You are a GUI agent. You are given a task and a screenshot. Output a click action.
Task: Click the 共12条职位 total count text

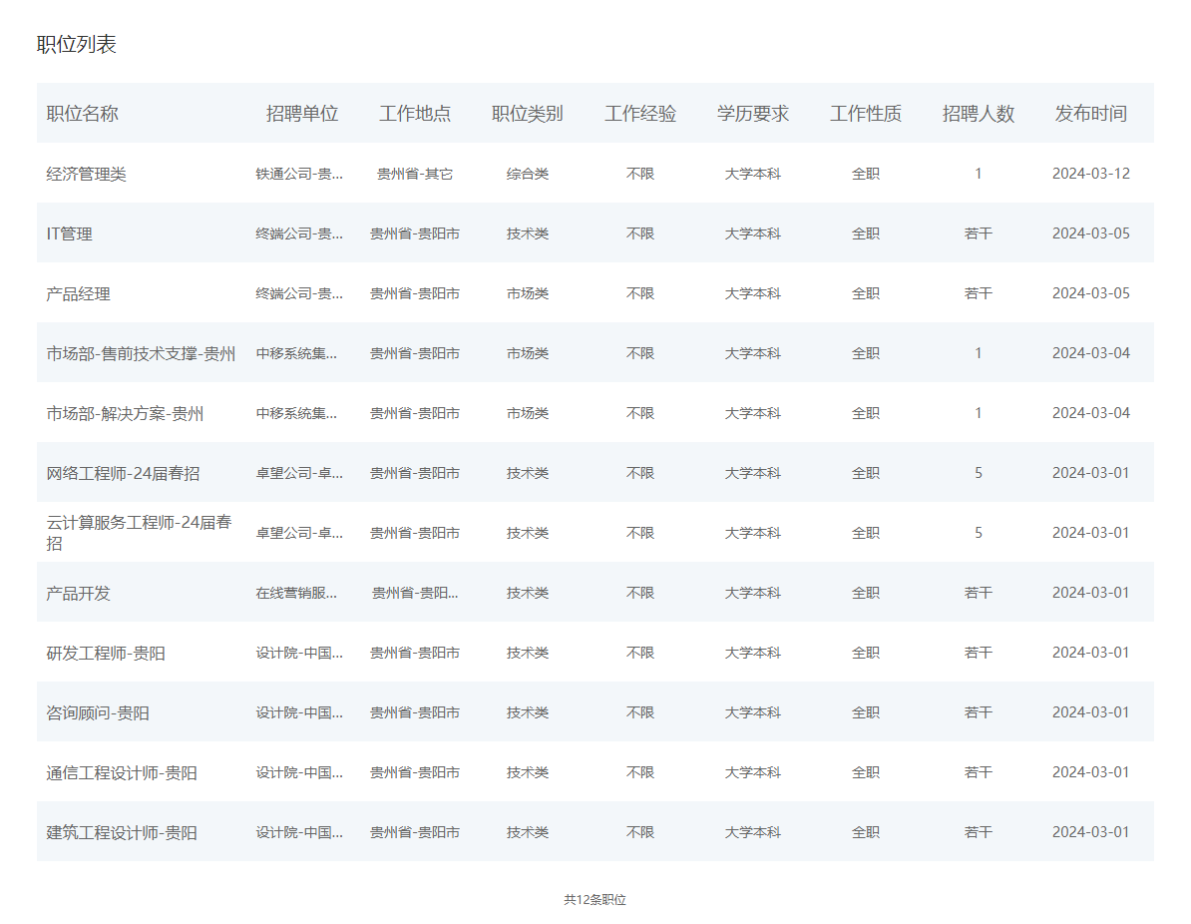click(x=595, y=899)
